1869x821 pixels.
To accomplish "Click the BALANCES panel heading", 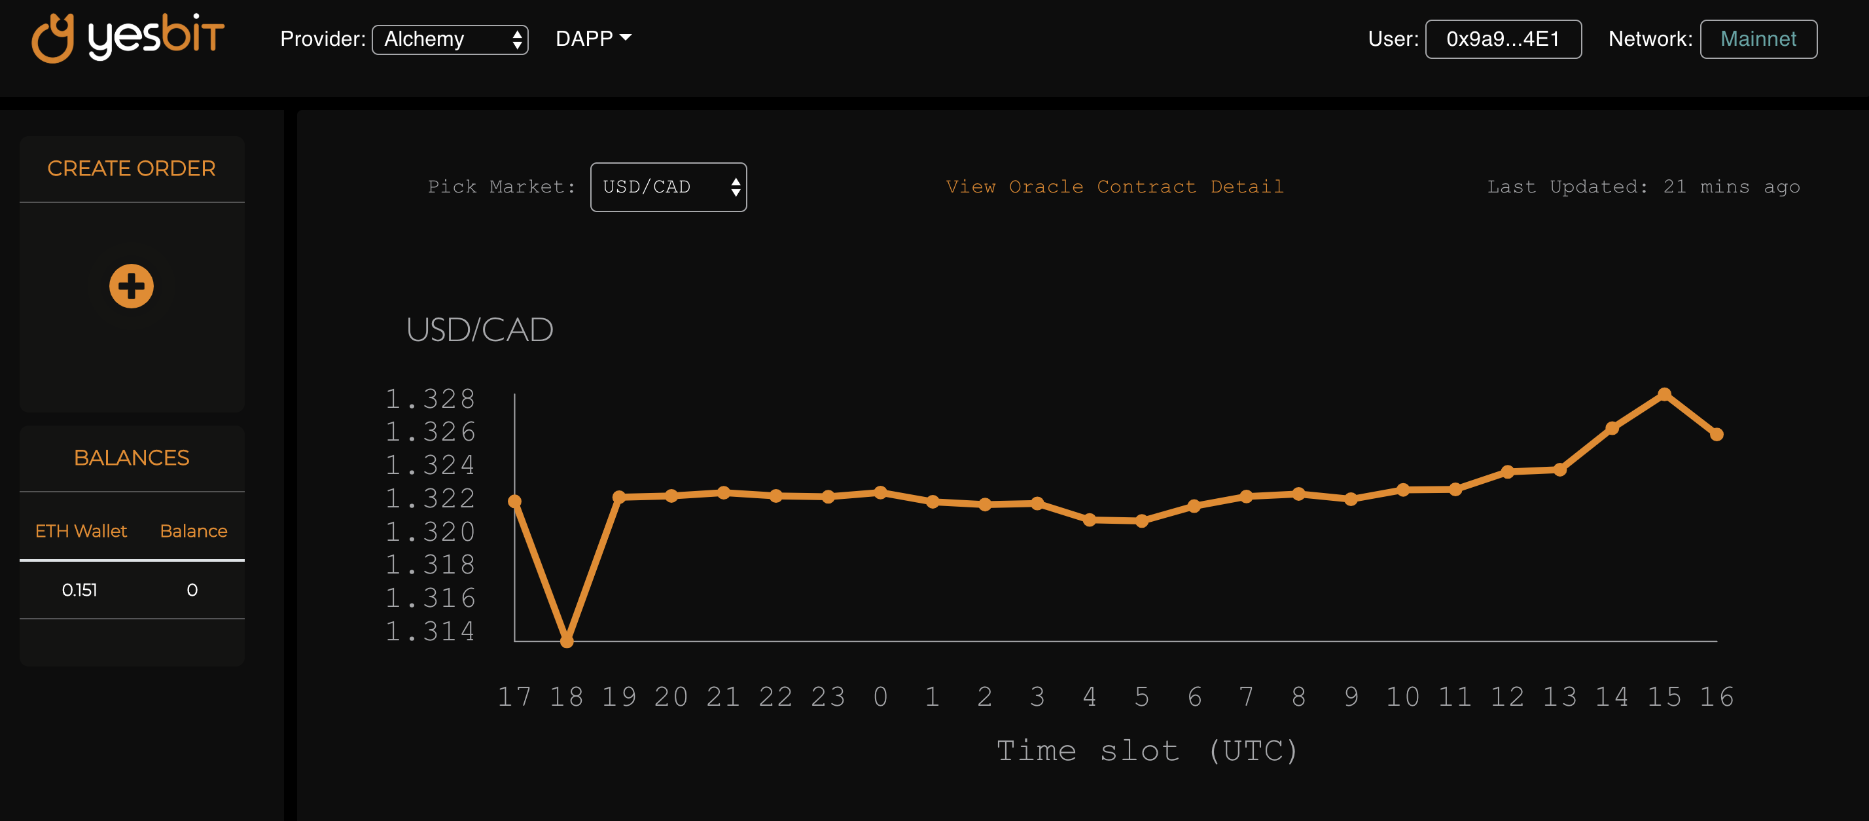I will pos(132,458).
